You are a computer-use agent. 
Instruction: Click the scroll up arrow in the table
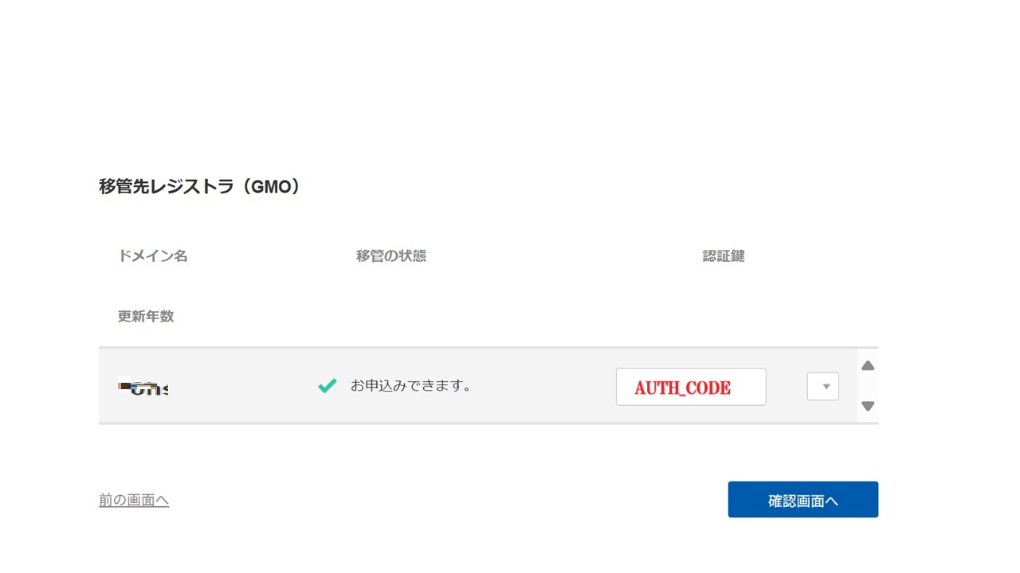click(868, 366)
